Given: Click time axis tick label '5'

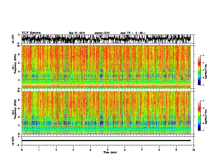Looking at the screenshot, I should coord(108,150).
